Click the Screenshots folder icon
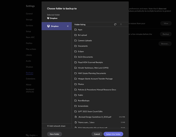This screenshot has height=137, width=176. click(x=76, y=106)
